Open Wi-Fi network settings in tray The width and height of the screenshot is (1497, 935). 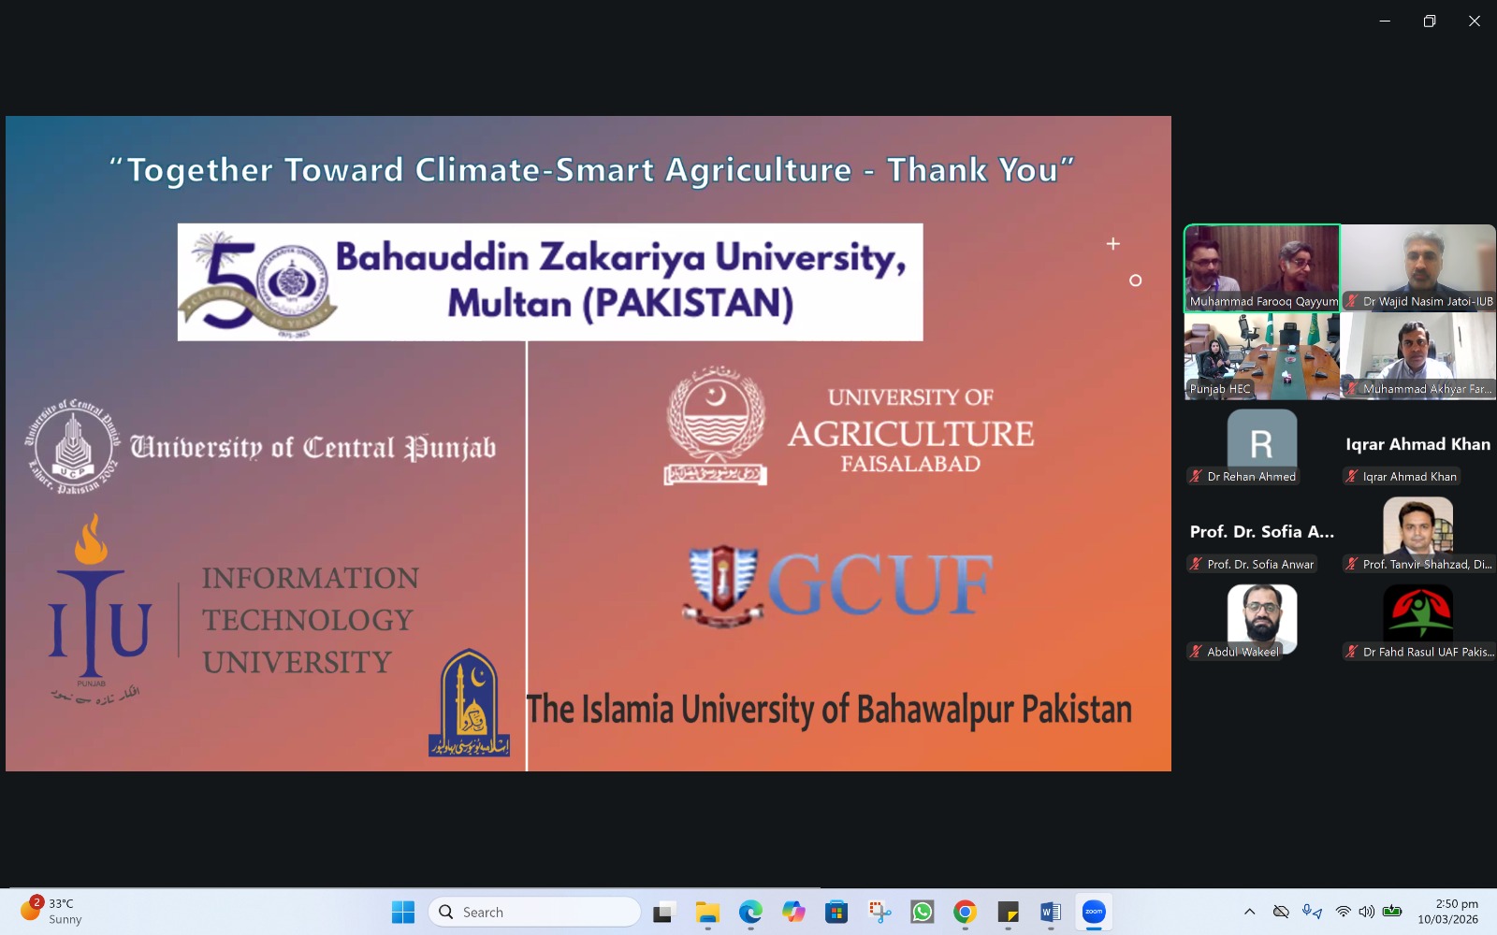click(1344, 912)
